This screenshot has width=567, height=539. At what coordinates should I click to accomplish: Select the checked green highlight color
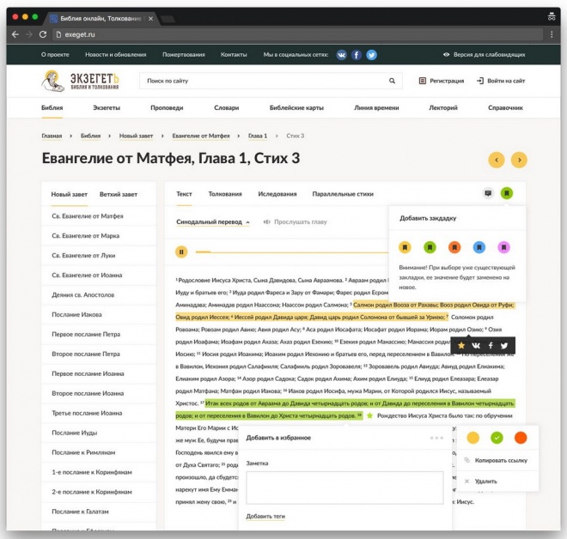497,438
